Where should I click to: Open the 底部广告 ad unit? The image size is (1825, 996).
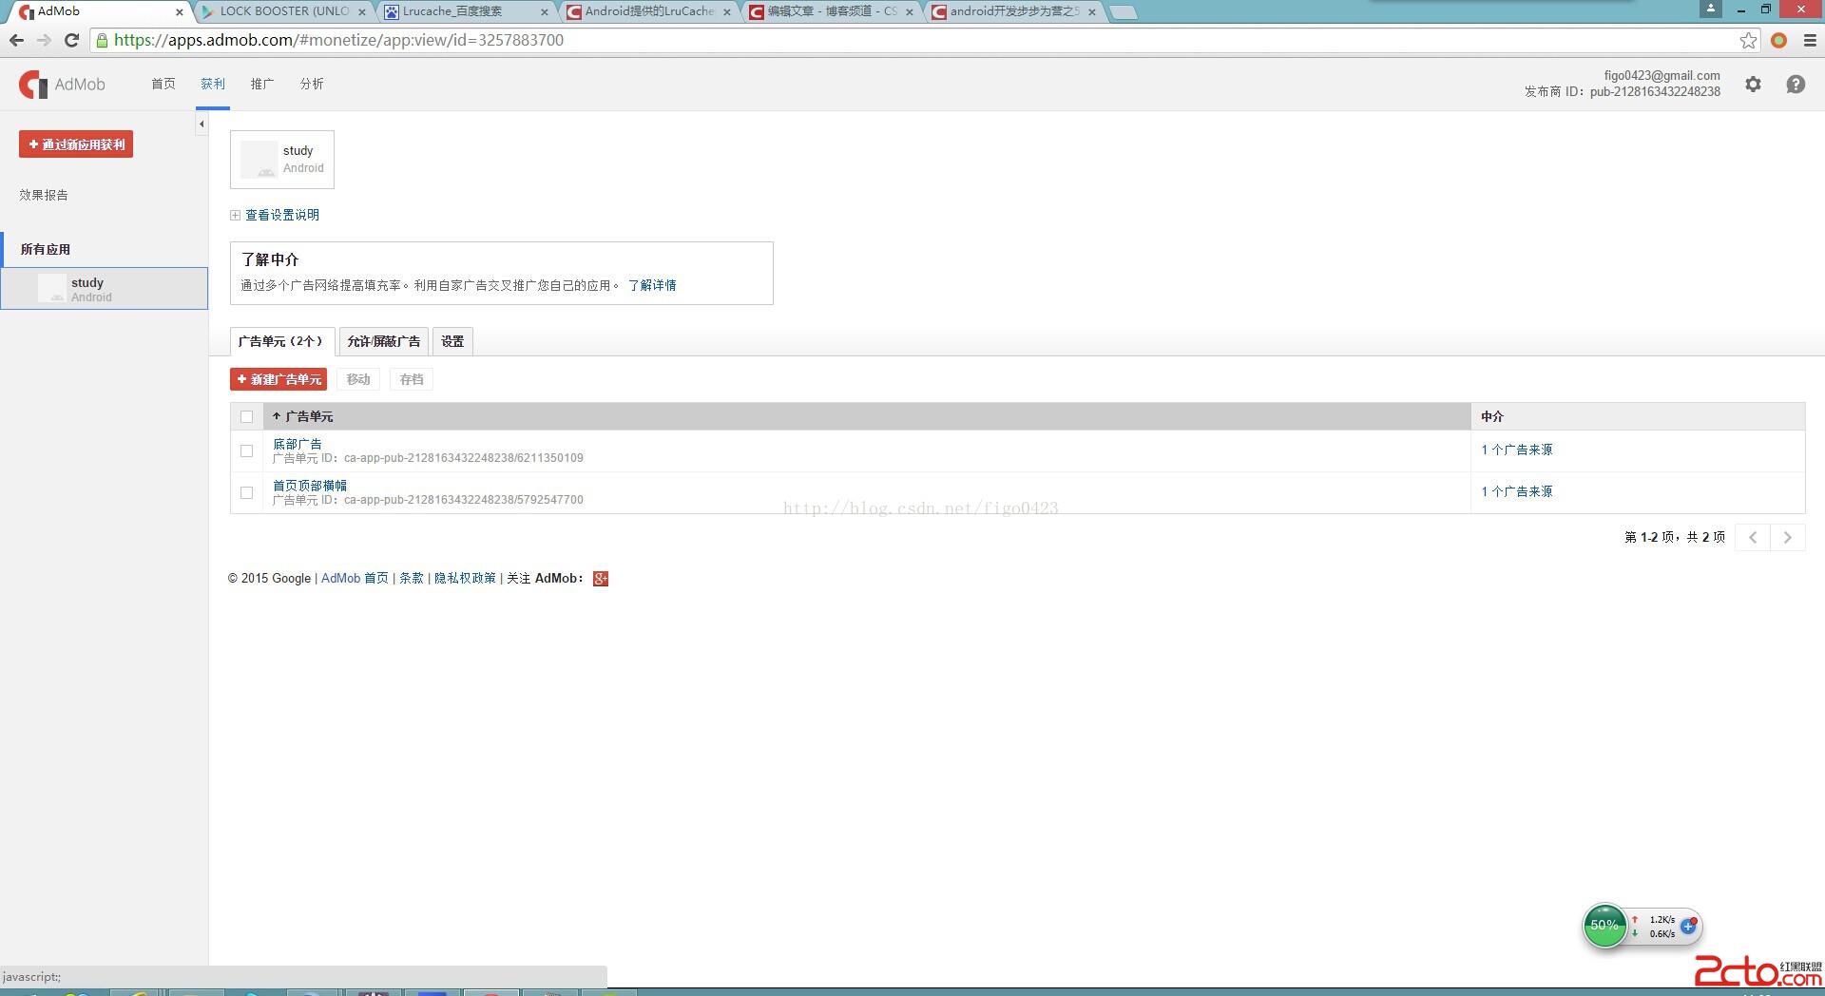click(298, 444)
